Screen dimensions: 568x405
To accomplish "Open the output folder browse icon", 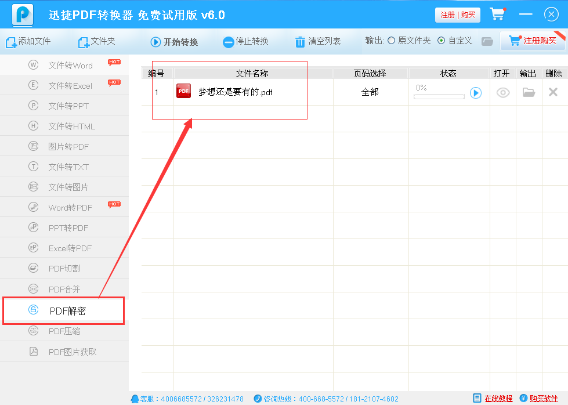I will [487, 41].
